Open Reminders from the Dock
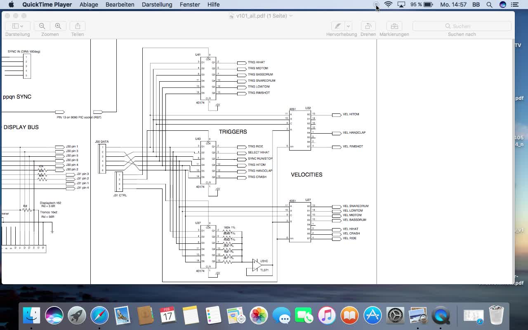This screenshot has height=330, width=528. tap(213, 316)
